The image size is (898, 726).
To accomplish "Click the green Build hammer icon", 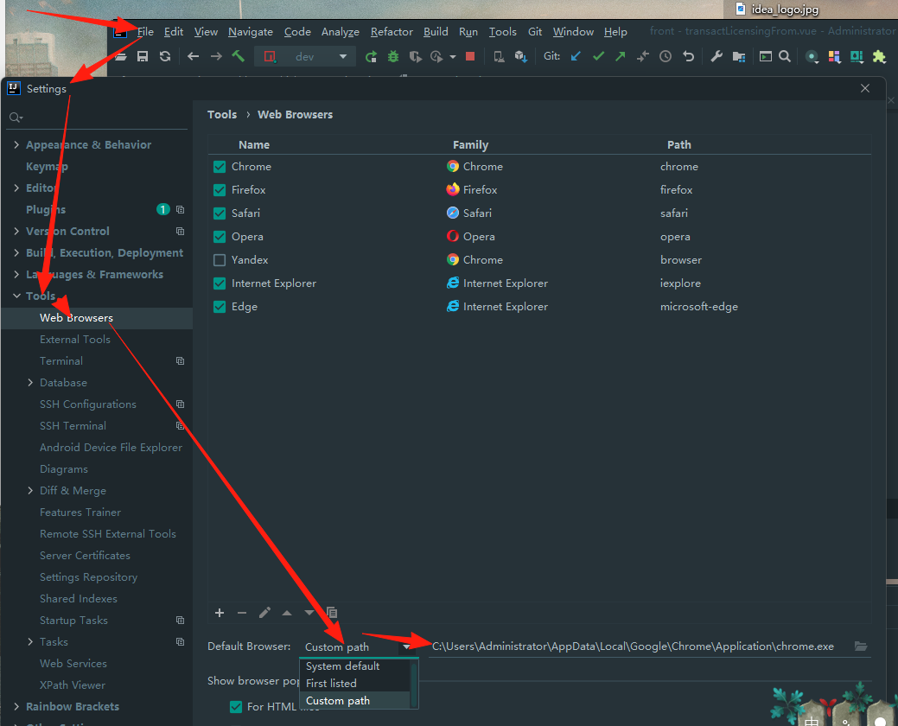I will (x=238, y=56).
